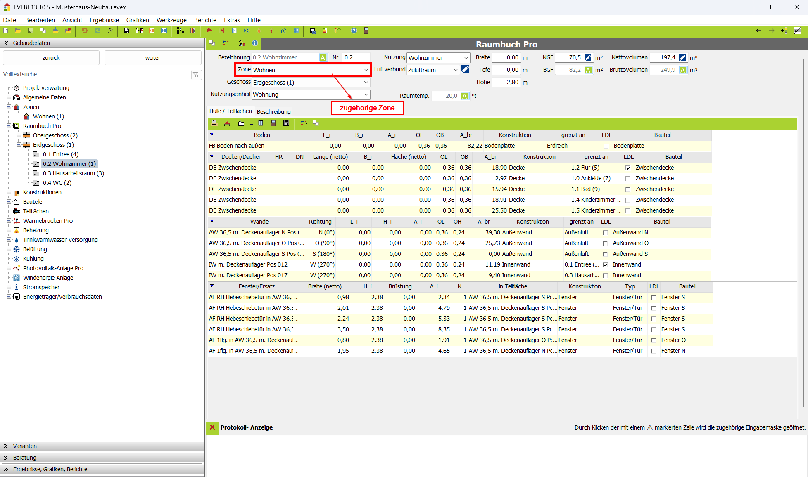The width and height of the screenshot is (808, 477).
Task: Click the blue help question mark icon
Action: point(354,31)
